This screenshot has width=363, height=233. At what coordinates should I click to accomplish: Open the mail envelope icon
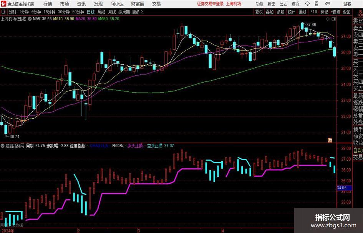point(327,4)
